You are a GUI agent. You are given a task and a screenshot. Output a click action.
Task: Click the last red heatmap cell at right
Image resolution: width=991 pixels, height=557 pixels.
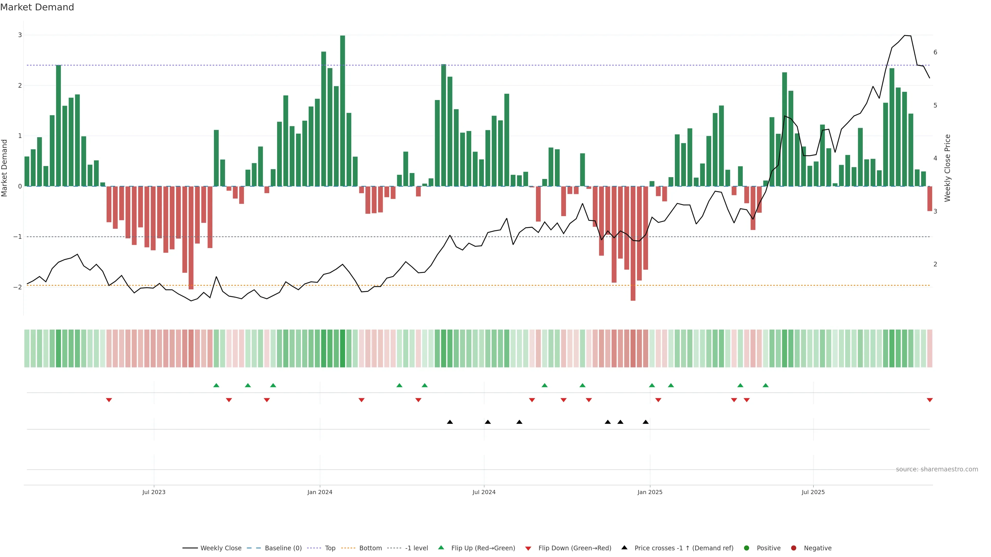(x=930, y=348)
